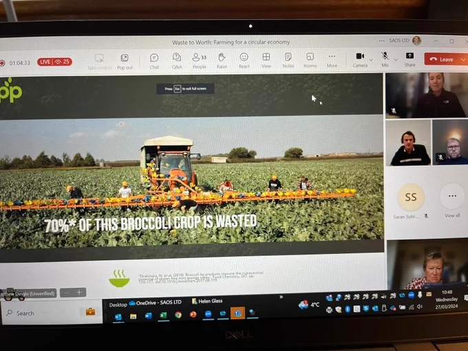Open the More actions menu in toolbar
Image resolution: width=468 pixels, height=351 pixels.
click(332, 61)
